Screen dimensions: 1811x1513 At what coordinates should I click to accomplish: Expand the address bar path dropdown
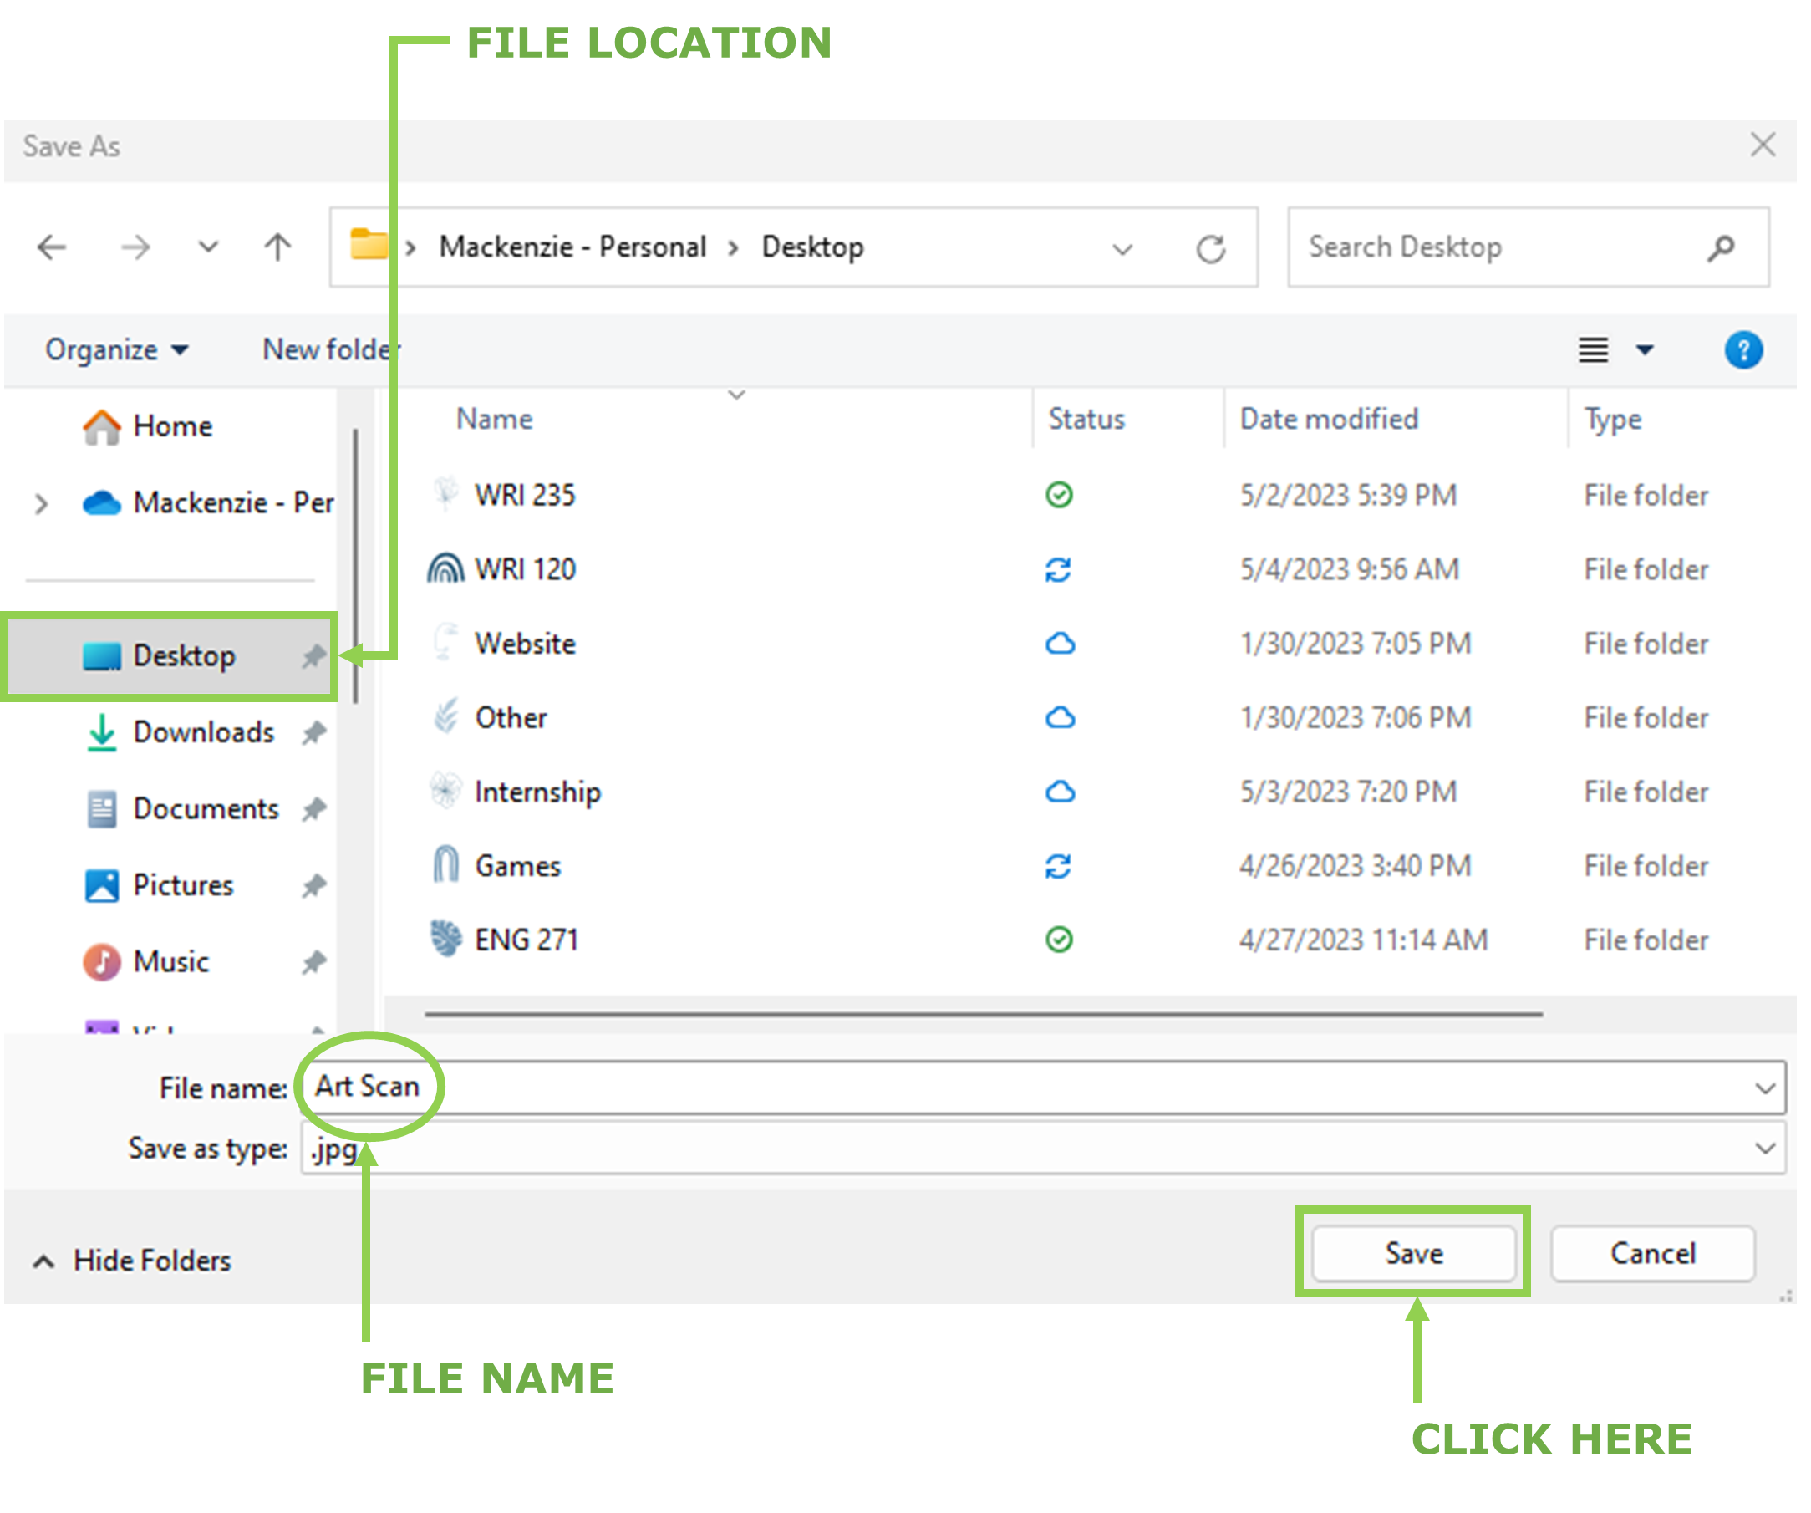(1121, 249)
